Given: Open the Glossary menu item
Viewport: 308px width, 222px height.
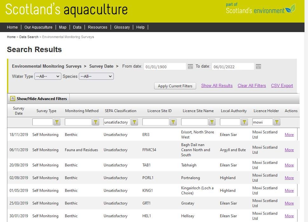Looking at the screenshot, I should (x=122, y=27).
